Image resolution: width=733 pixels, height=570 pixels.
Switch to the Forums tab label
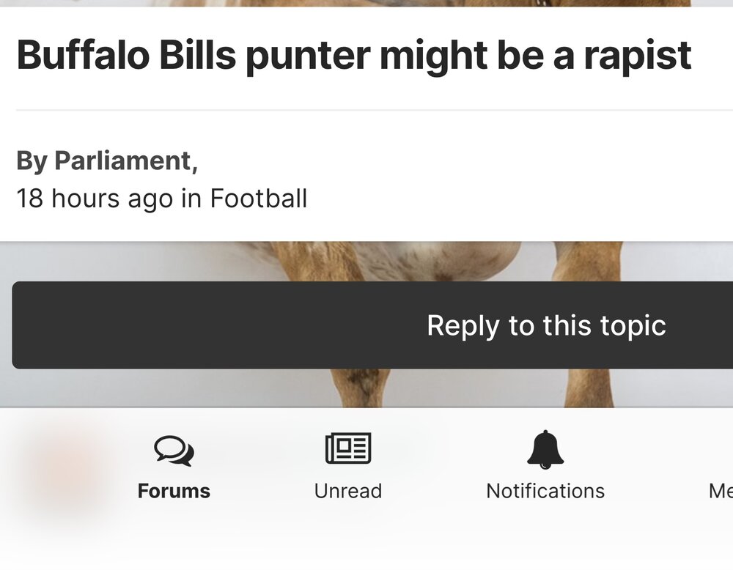174,491
